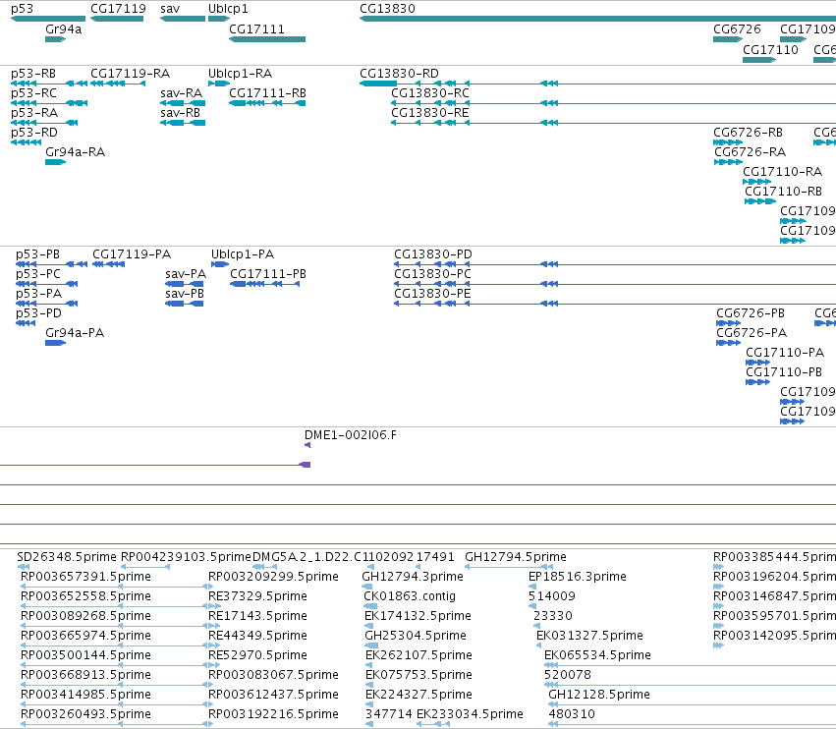Click the CG13830-RD transcript label
Image resolution: width=836 pixels, height=729 pixels.
click(x=400, y=74)
